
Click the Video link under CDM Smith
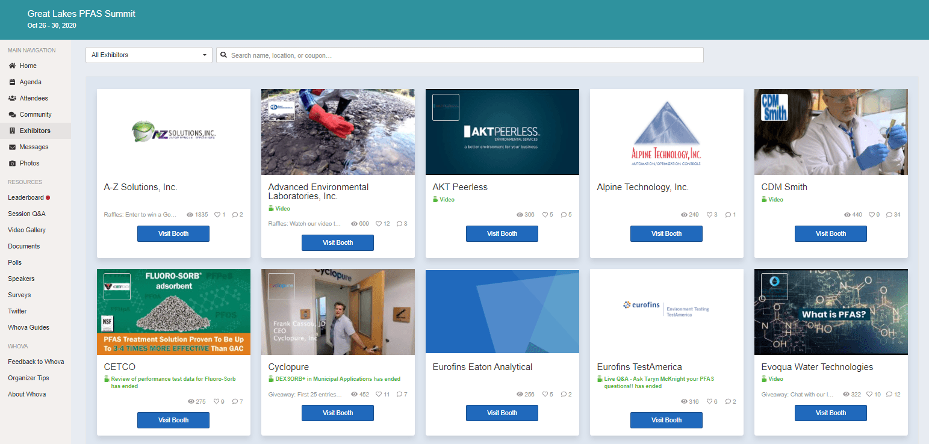[775, 199]
